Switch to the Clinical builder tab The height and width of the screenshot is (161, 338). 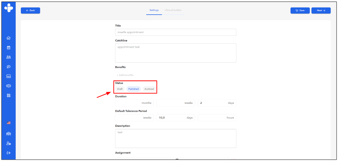pos(173,10)
